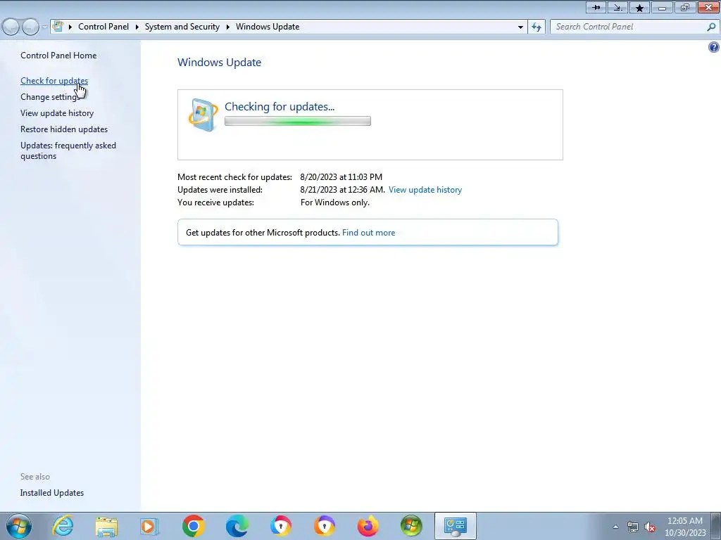Open Change settings
The image size is (721, 540).
(x=50, y=97)
